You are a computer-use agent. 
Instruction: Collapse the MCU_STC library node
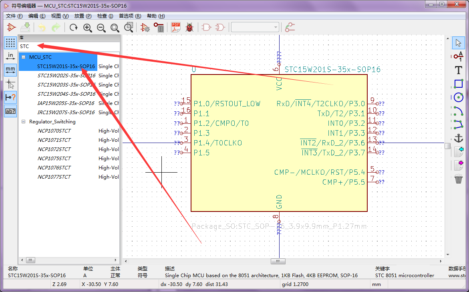point(23,57)
